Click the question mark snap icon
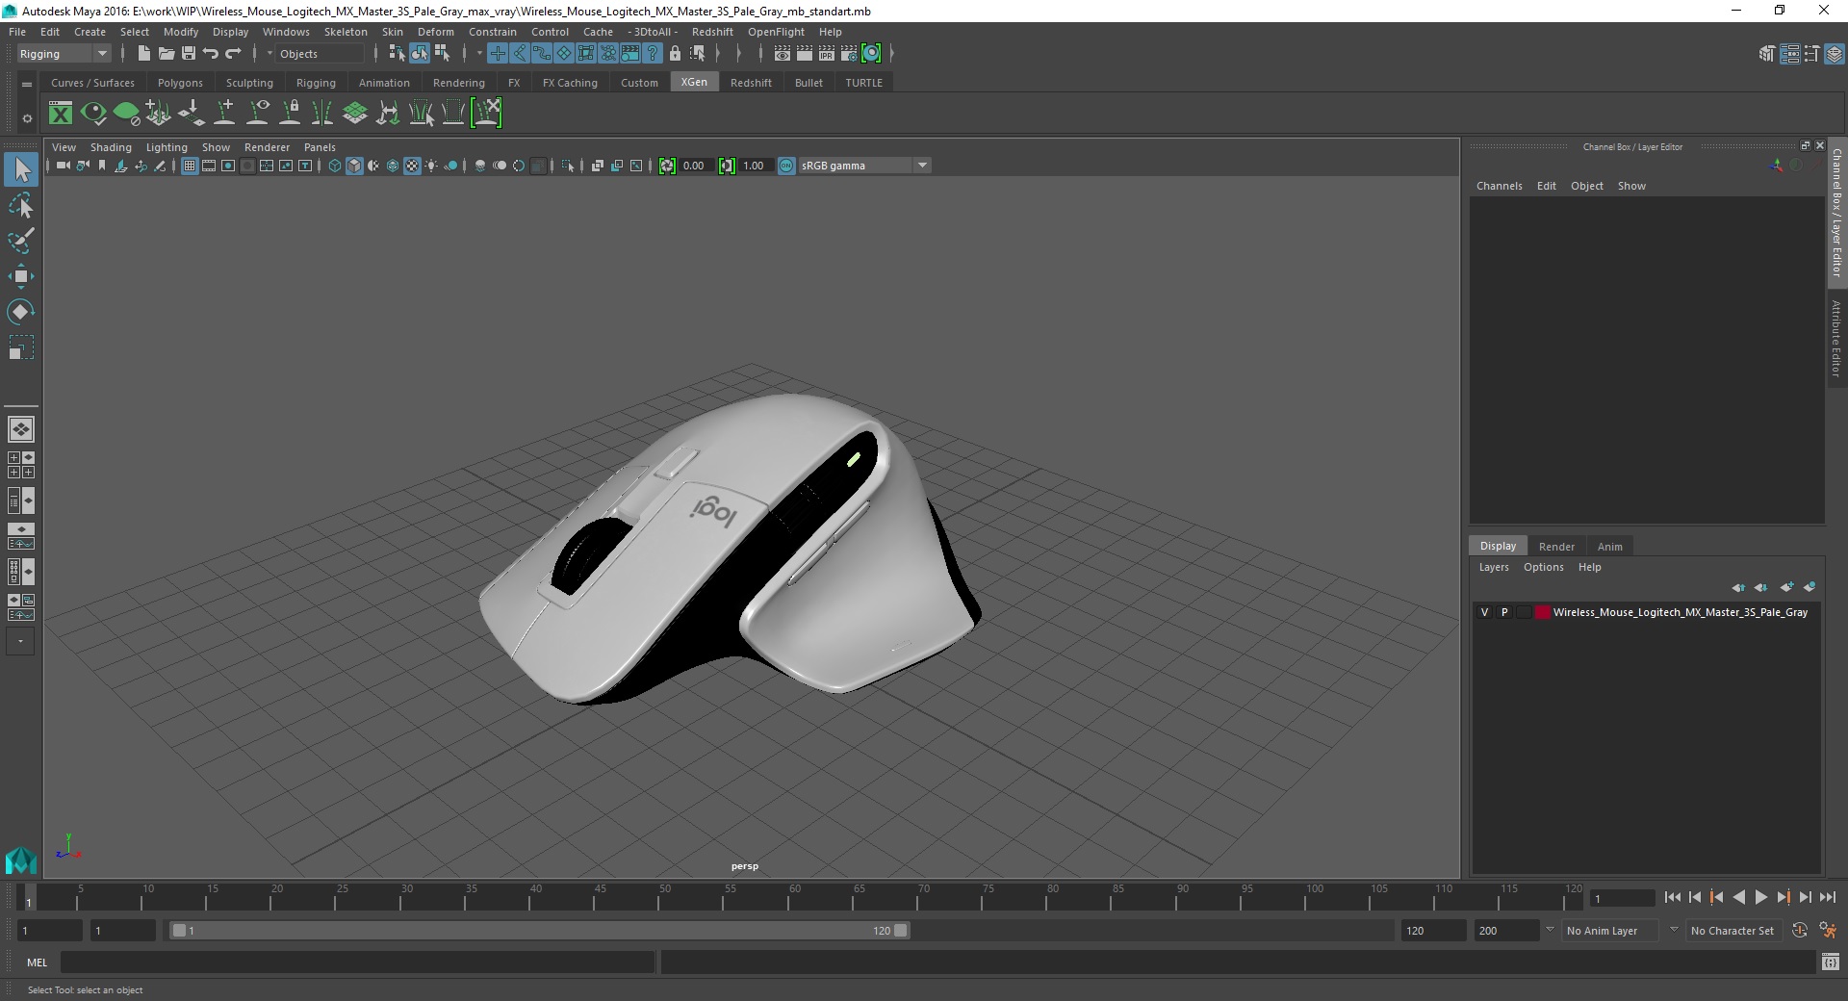 pos(653,54)
